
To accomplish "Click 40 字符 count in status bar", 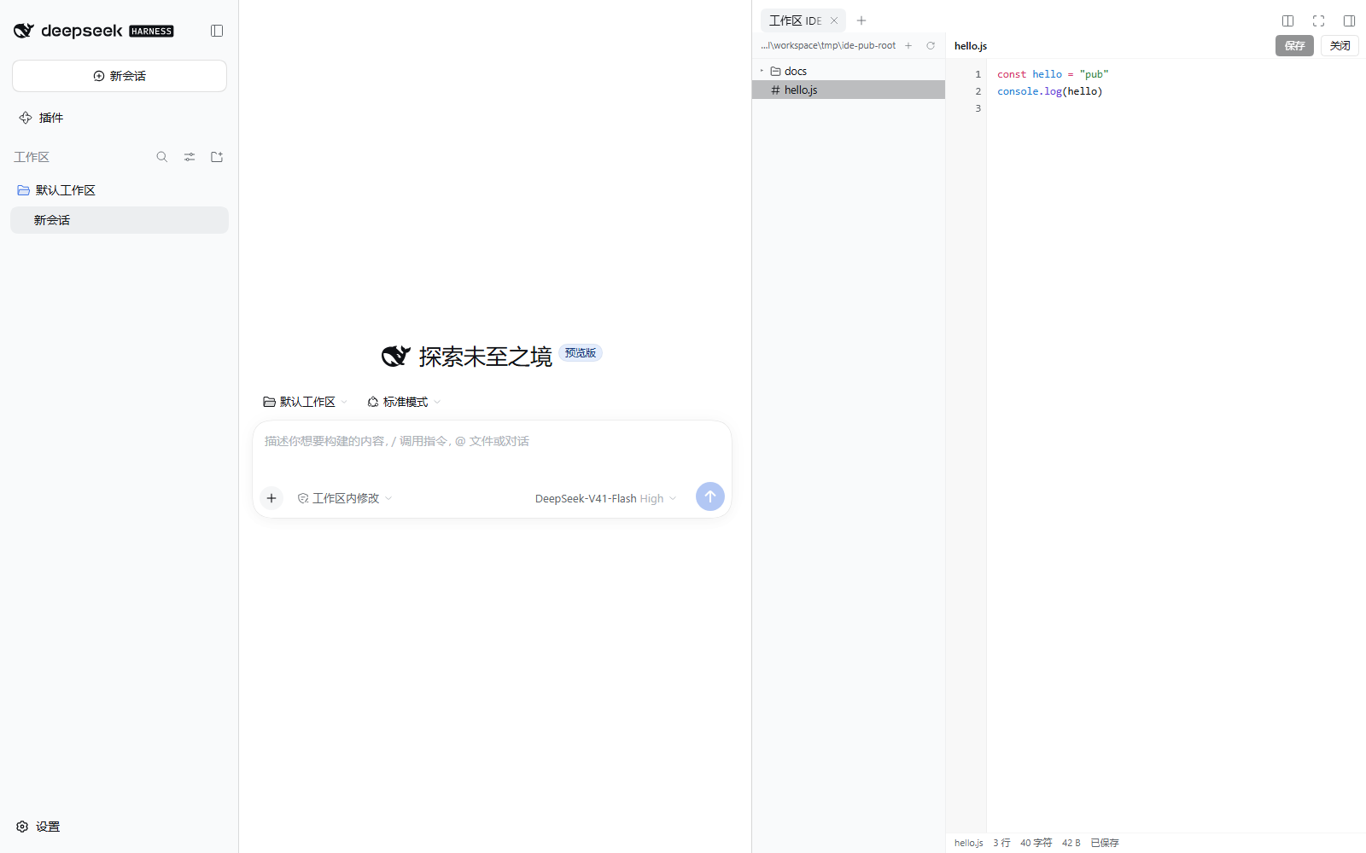I will tap(1036, 843).
